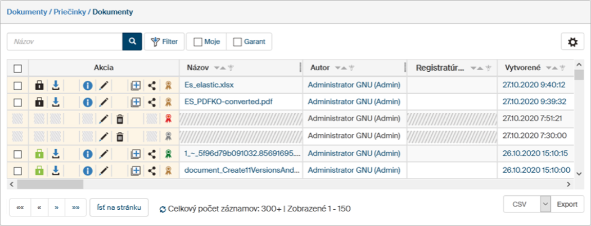Open table settings gear icon

572,42
